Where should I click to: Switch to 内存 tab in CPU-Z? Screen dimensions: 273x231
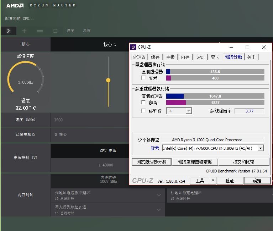[x=185, y=57]
